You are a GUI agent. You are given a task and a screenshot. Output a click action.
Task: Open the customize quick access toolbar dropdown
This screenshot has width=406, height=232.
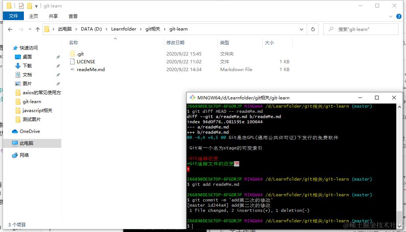point(36,6)
